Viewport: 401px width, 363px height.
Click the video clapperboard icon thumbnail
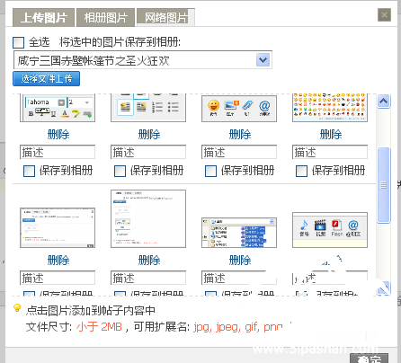click(x=320, y=225)
